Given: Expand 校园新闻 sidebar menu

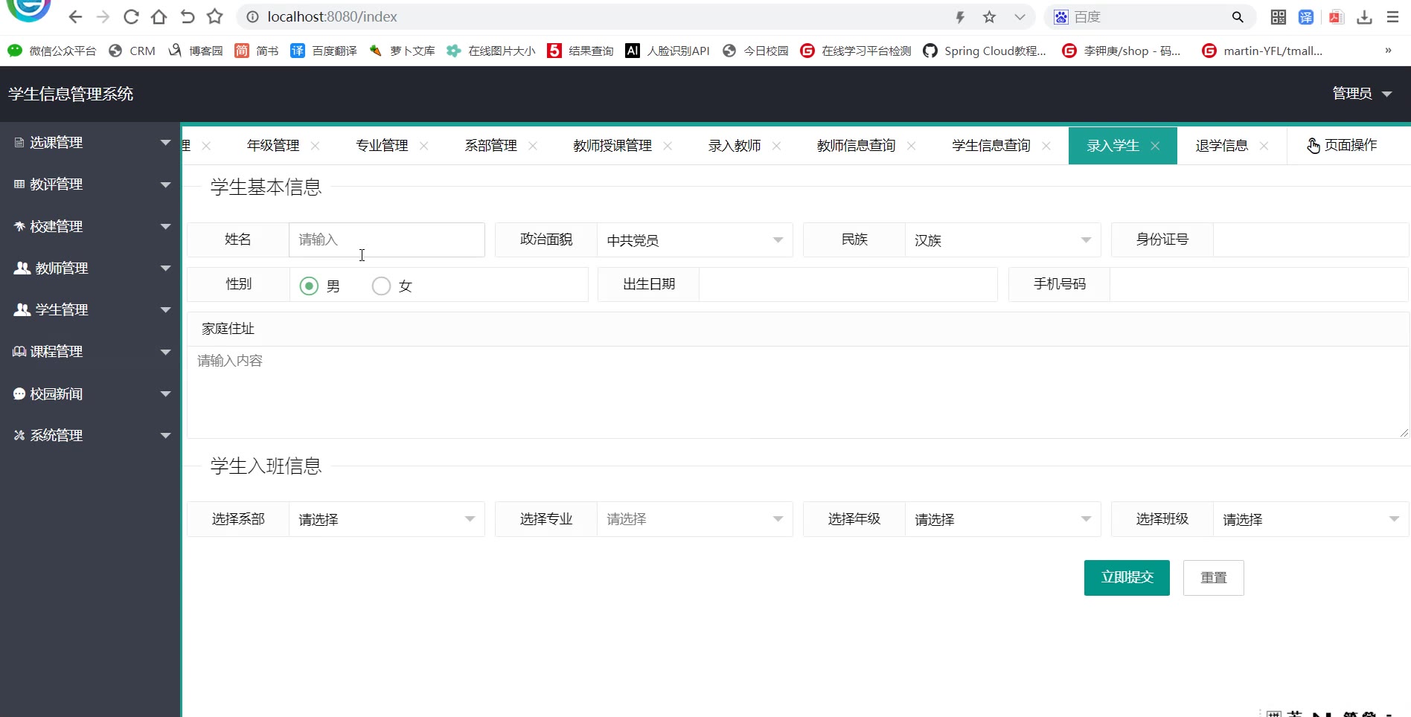Looking at the screenshot, I should (x=91, y=393).
